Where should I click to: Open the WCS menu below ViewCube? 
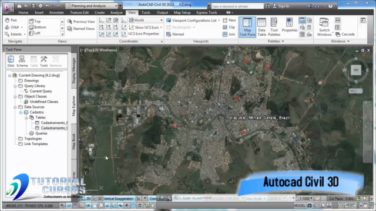point(355,91)
